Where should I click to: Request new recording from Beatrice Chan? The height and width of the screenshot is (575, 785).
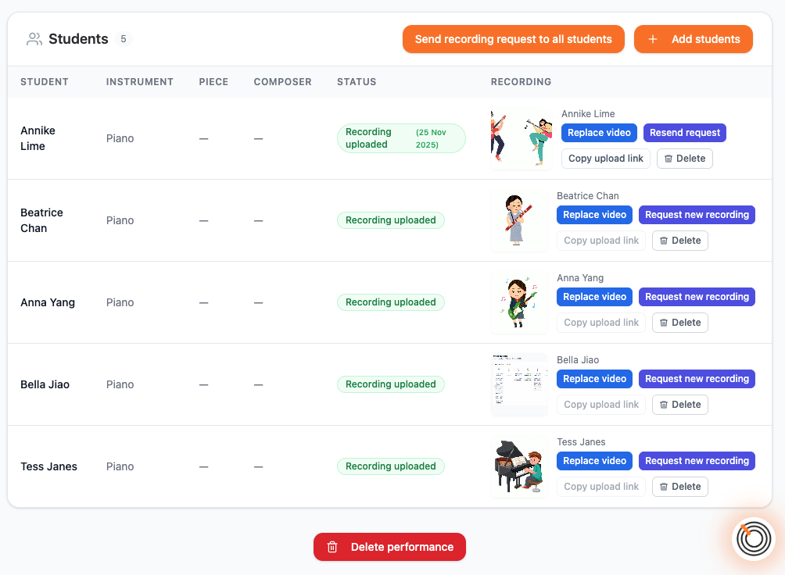(x=697, y=215)
